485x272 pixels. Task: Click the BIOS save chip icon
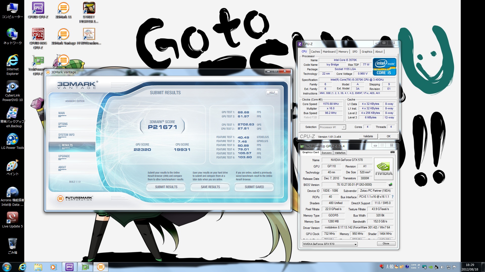coord(391,185)
